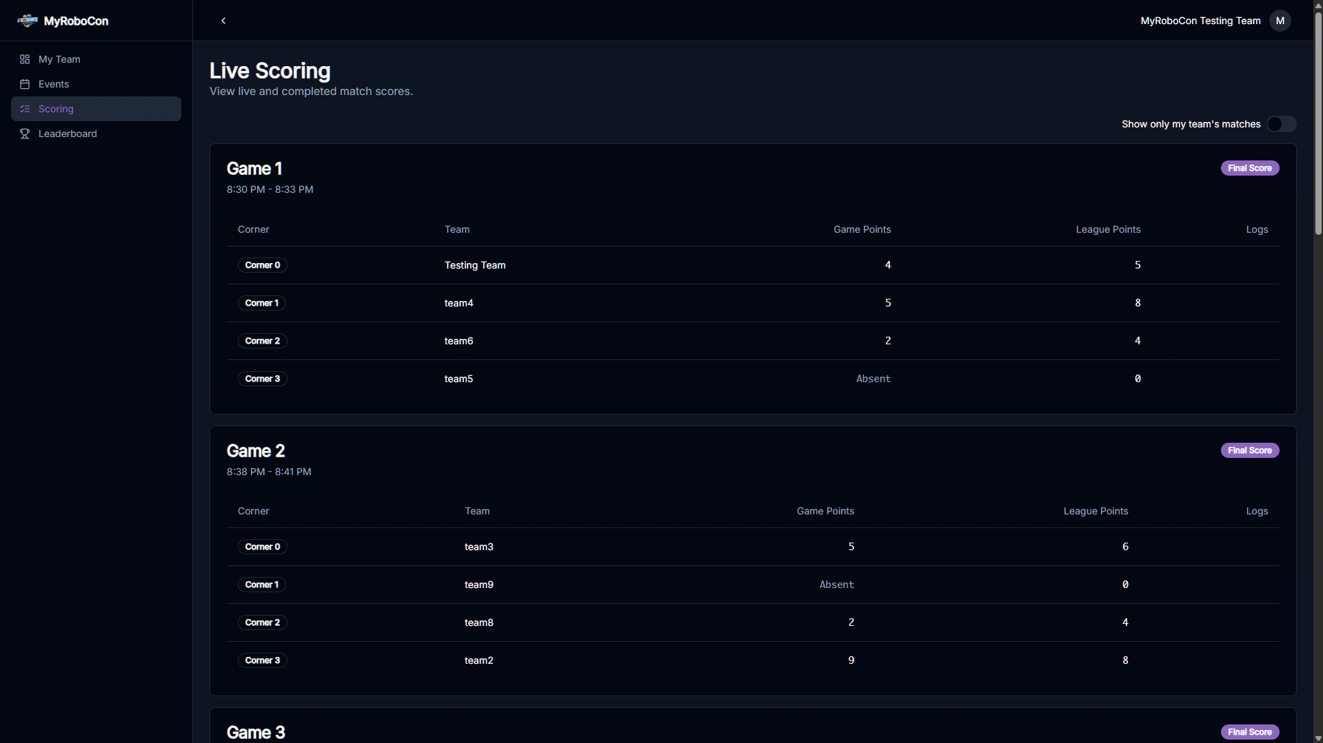Click Game 2 League Points column header
The height and width of the screenshot is (743, 1323).
(1096, 511)
